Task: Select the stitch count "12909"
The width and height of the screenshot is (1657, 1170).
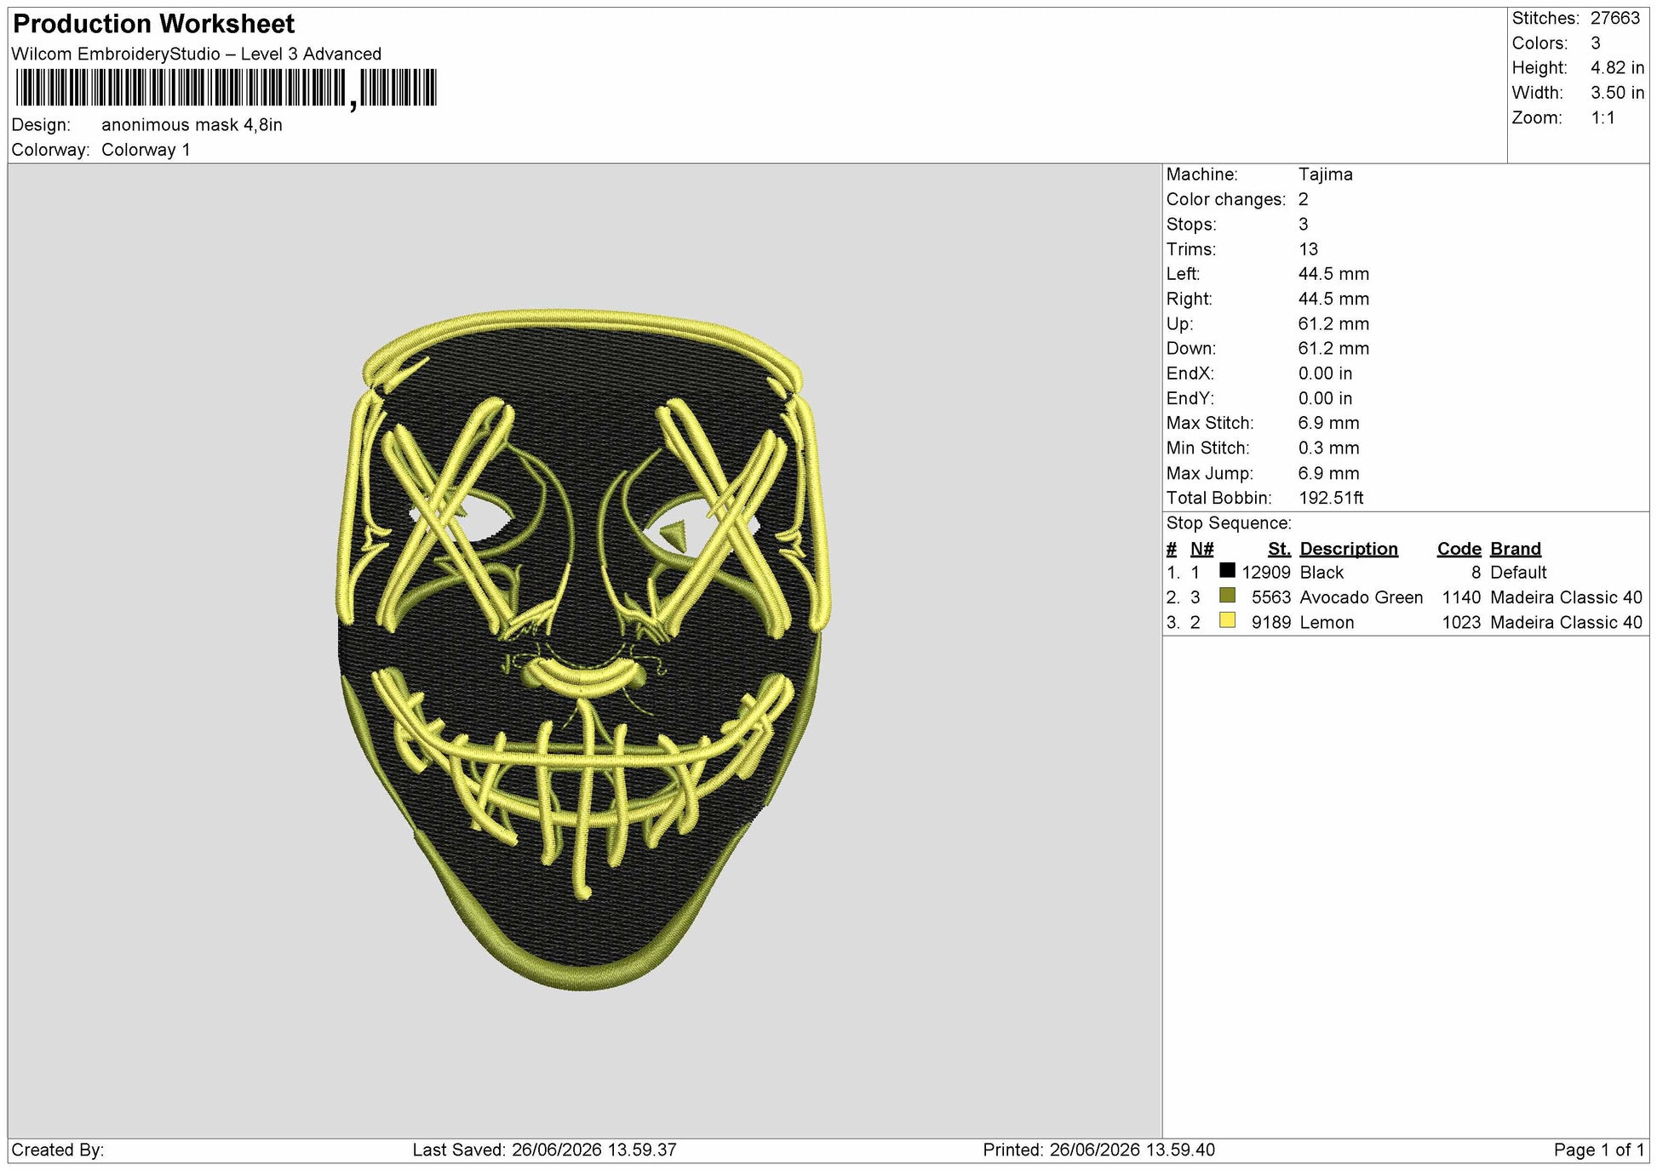Action: pyautogui.click(x=1266, y=573)
